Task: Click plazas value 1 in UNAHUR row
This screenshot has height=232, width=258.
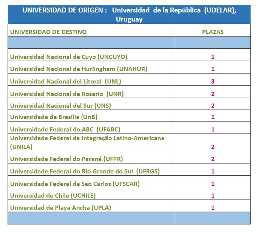Action: (213, 69)
